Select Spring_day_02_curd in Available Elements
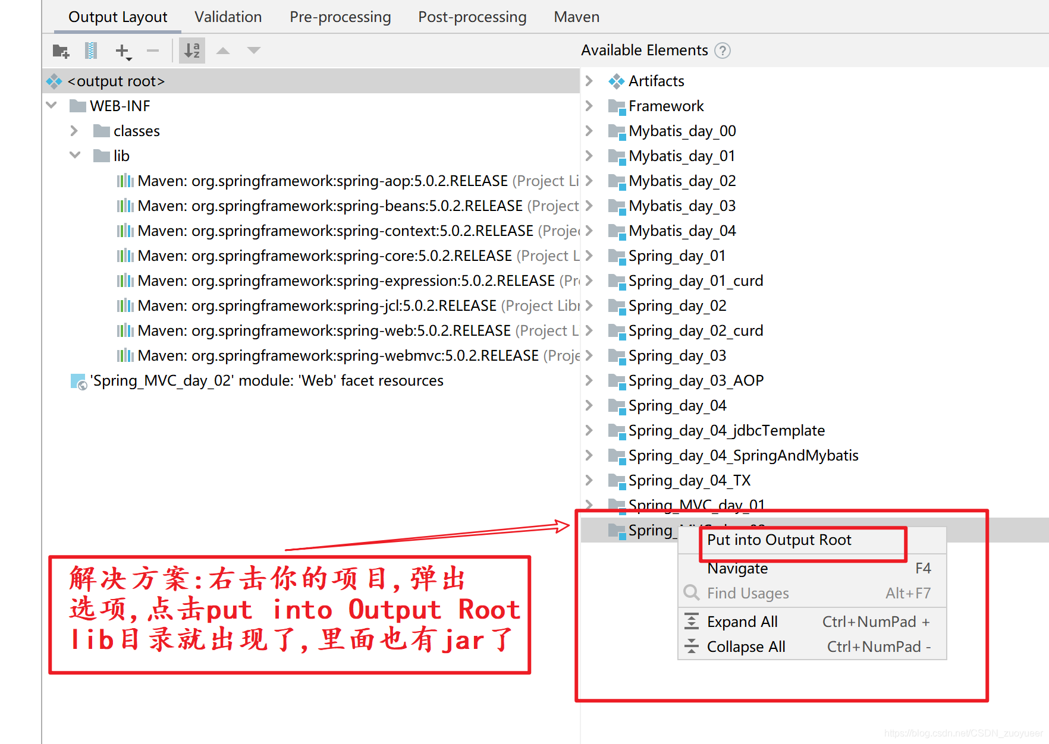The image size is (1049, 744). click(696, 331)
